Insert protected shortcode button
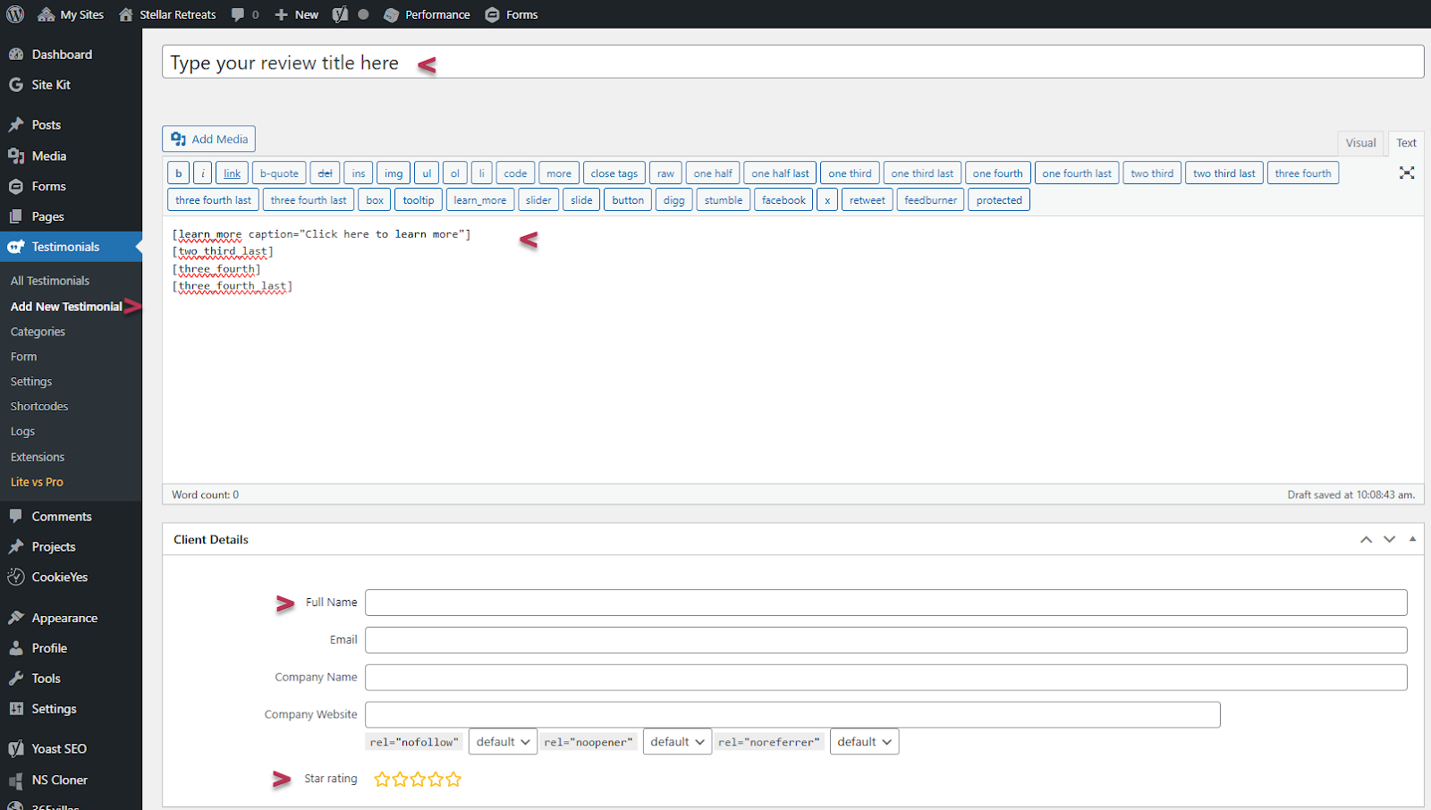 tap(999, 200)
